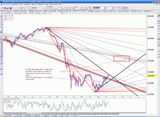Click the purple 99 toolbar icon
The height and width of the screenshot is (117, 160).
pyautogui.click(x=127, y=8)
